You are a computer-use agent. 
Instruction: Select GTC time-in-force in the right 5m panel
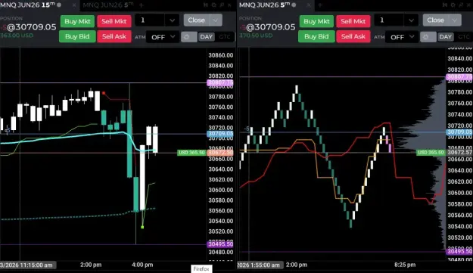point(464,37)
